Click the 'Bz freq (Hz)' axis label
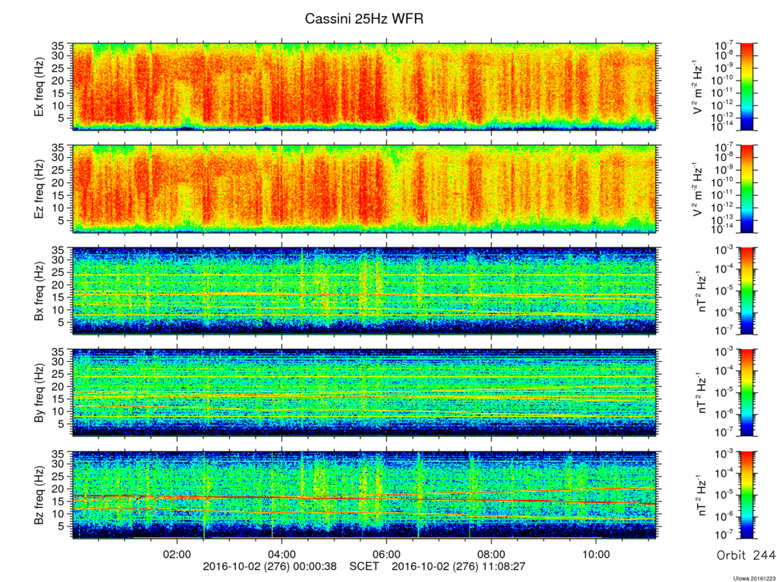777x582 pixels. pyautogui.click(x=39, y=495)
